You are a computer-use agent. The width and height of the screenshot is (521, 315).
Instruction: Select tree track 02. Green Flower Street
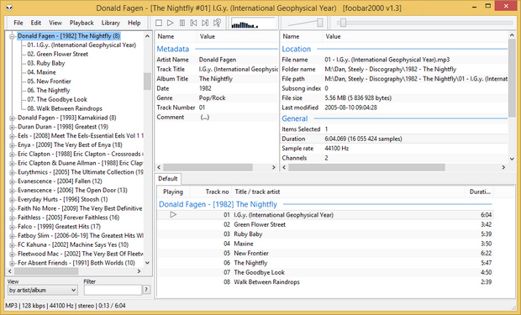(57, 54)
